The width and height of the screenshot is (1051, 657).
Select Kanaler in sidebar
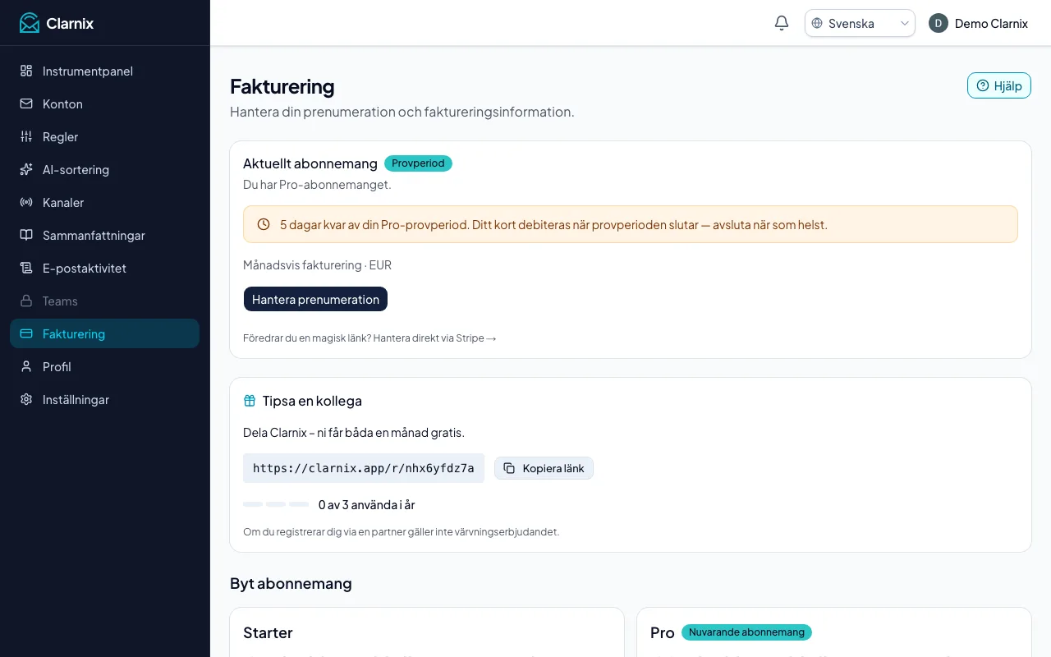[104, 202]
